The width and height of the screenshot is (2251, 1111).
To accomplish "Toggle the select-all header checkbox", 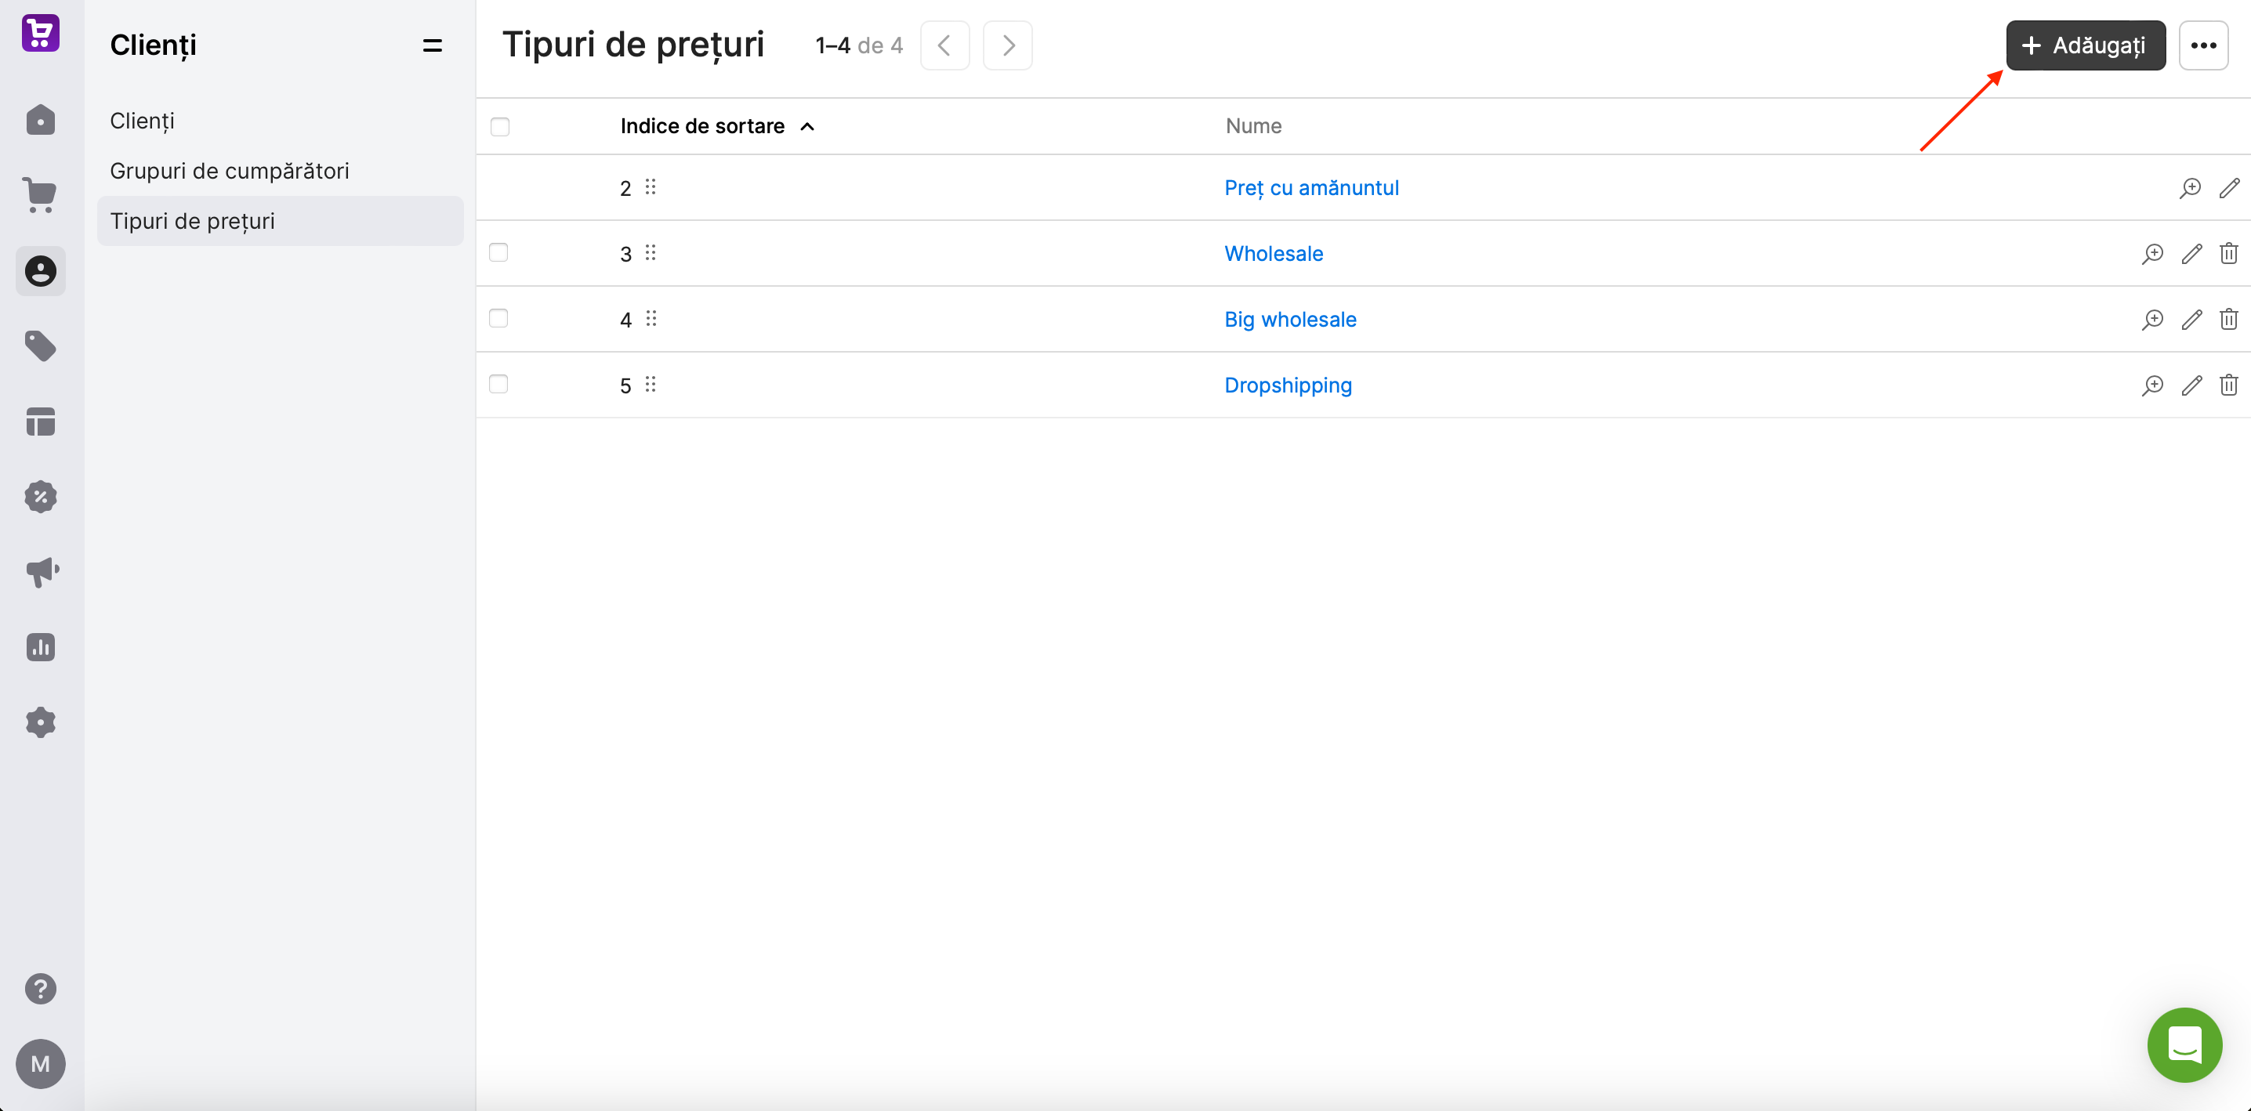I will (x=500, y=127).
